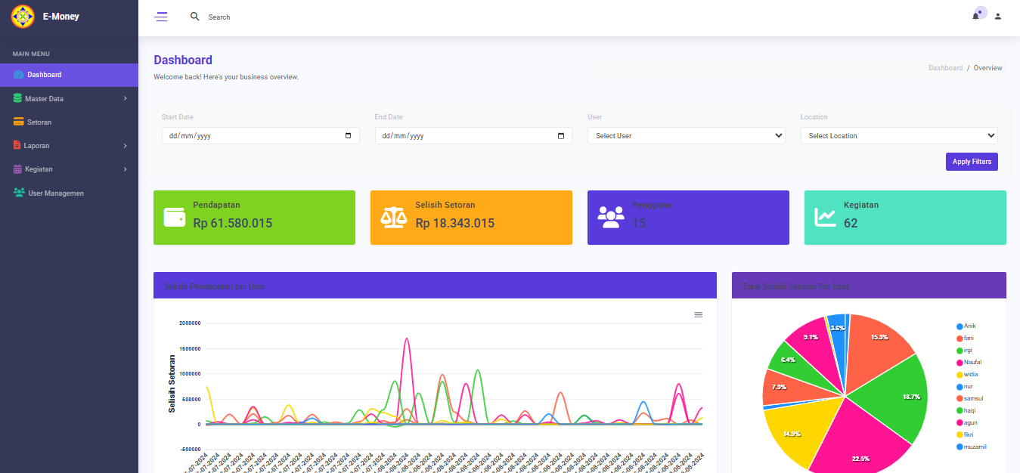Open the Overview breadcrumb link
Image resolution: width=1020 pixels, height=473 pixels.
point(987,67)
